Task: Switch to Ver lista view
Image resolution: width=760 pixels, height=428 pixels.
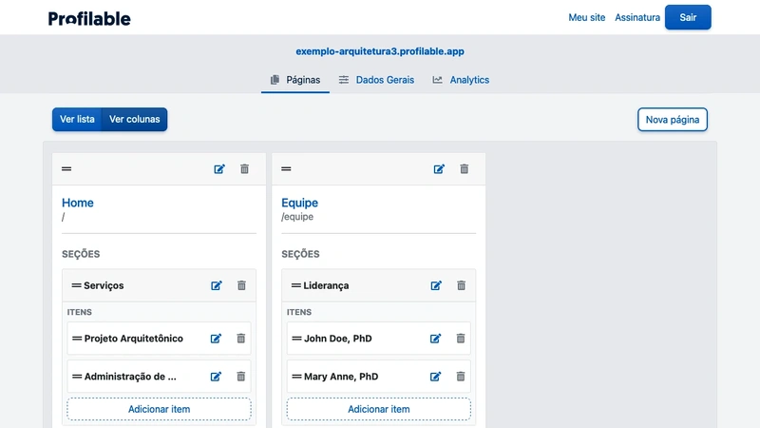Action: 77,120
